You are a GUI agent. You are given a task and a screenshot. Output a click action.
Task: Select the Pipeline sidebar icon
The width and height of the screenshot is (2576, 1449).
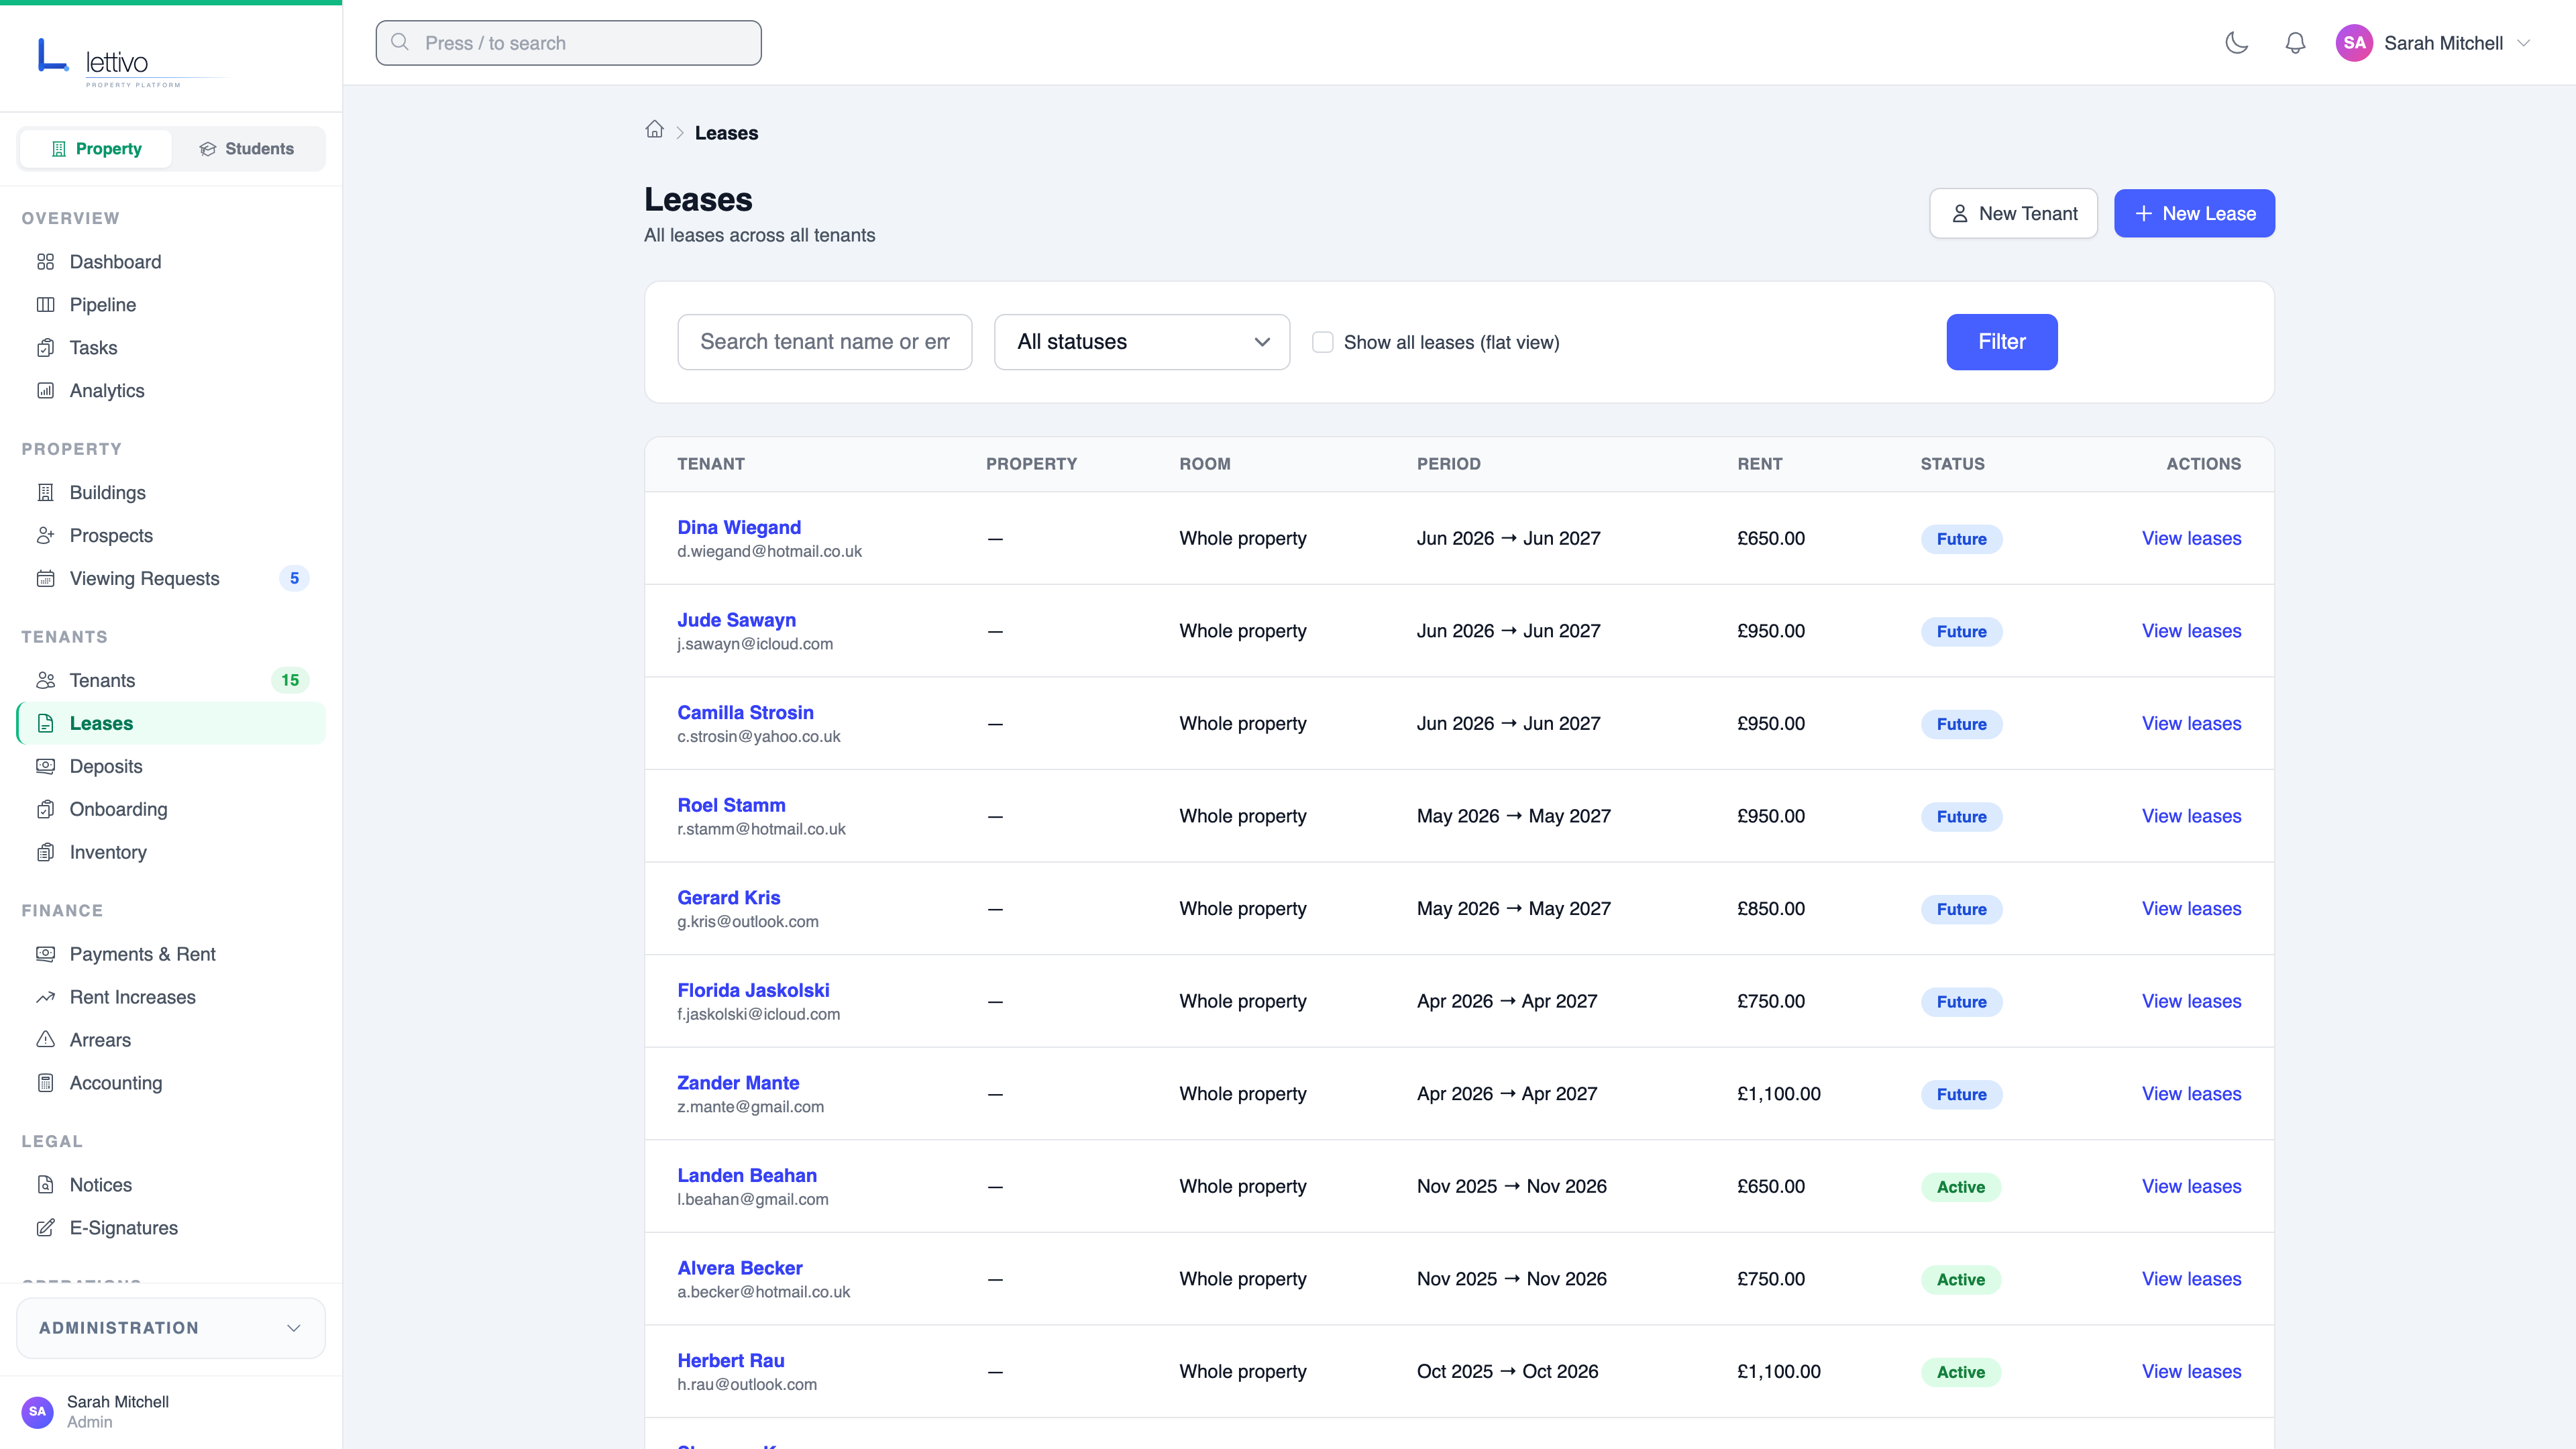(x=46, y=304)
